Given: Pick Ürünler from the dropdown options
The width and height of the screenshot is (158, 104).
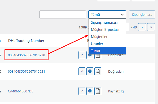Looking at the screenshot, I should [107, 44].
